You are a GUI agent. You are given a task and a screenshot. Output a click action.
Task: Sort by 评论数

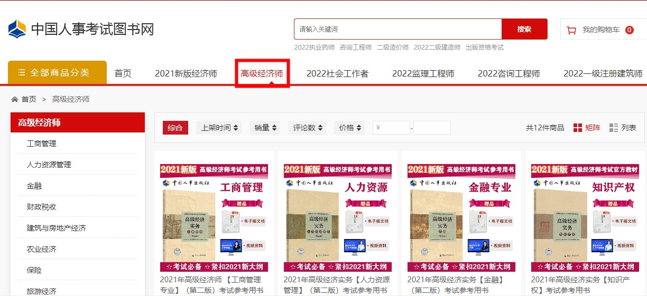tap(308, 128)
